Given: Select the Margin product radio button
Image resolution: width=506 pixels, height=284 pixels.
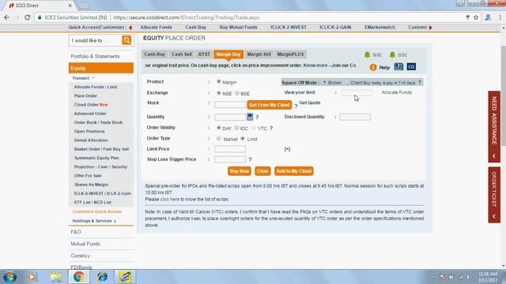Looking at the screenshot, I should pyautogui.click(x=219, y=82).
